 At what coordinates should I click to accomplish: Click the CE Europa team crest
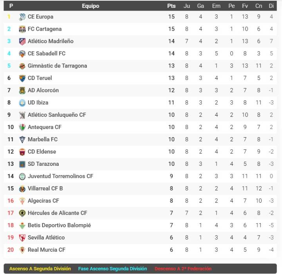22,17
